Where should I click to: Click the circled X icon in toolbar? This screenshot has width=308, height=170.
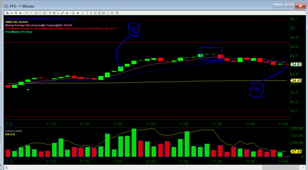point(117,13)
